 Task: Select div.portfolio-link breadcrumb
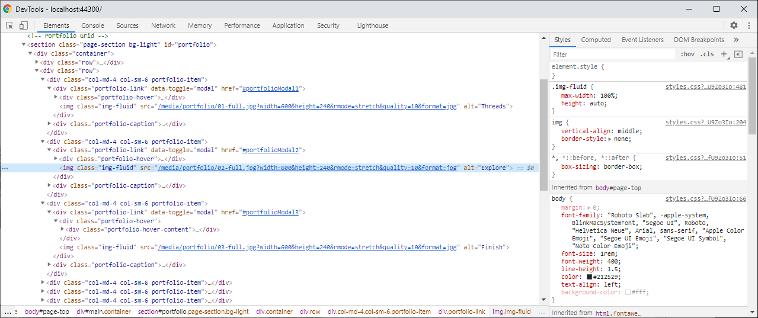point(462,311)
